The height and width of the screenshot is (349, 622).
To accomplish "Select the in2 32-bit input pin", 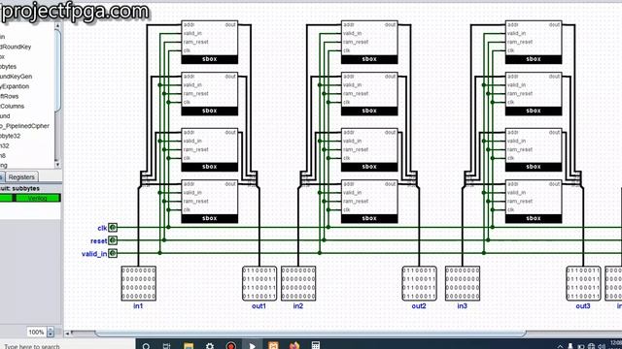I will point(298,283).
